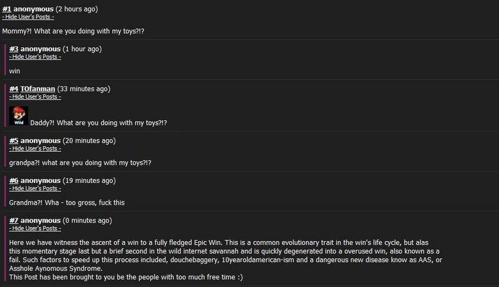The image size is (499, 287).
Task: Click the 'Daddy?!' comment text
Action: (99, 122)
